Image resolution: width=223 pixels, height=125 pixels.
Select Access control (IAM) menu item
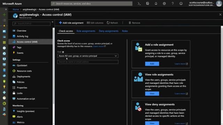pyautogui.click(x=31, y=42)
